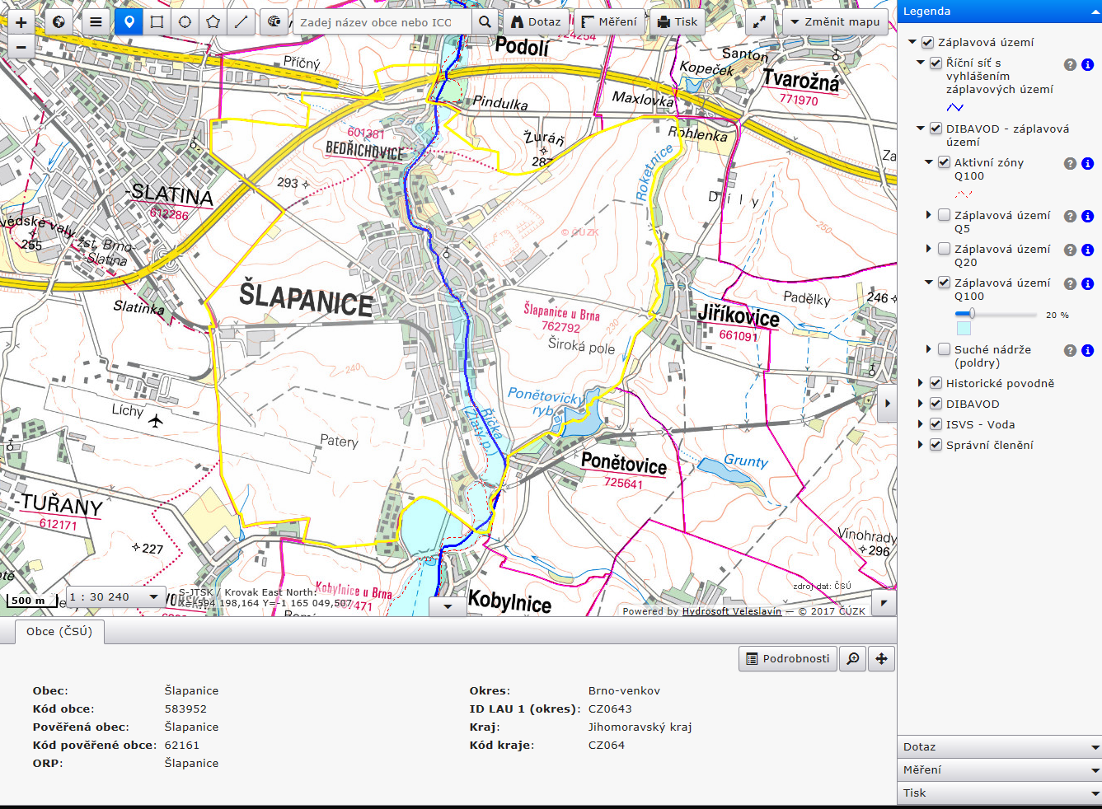This screenshot has height=809, width=1102.
Task: Open the Změnit mapu dropdown
Action: (x=835, y=22)
